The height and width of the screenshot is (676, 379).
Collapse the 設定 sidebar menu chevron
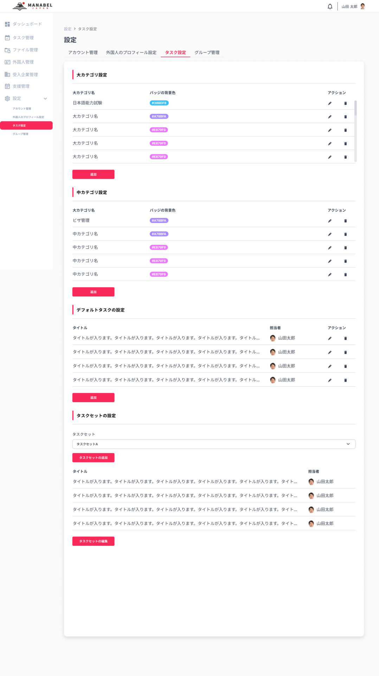tap(45, 99)
